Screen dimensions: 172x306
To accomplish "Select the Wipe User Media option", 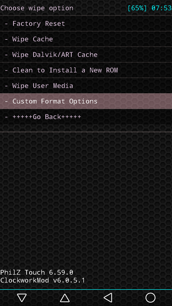I will pyautogui.click(x=86, y=86).
